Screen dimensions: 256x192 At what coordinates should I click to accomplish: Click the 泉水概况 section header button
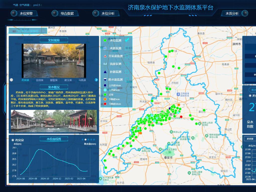coord(54,87)
